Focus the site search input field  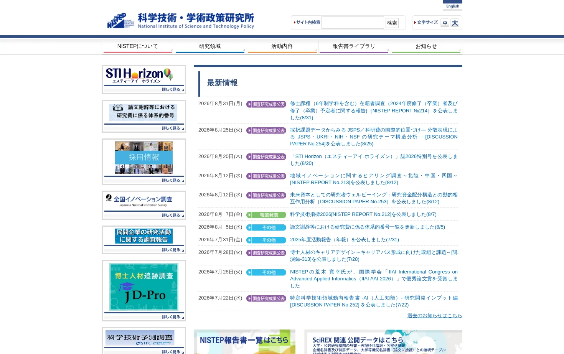[353, 23]
